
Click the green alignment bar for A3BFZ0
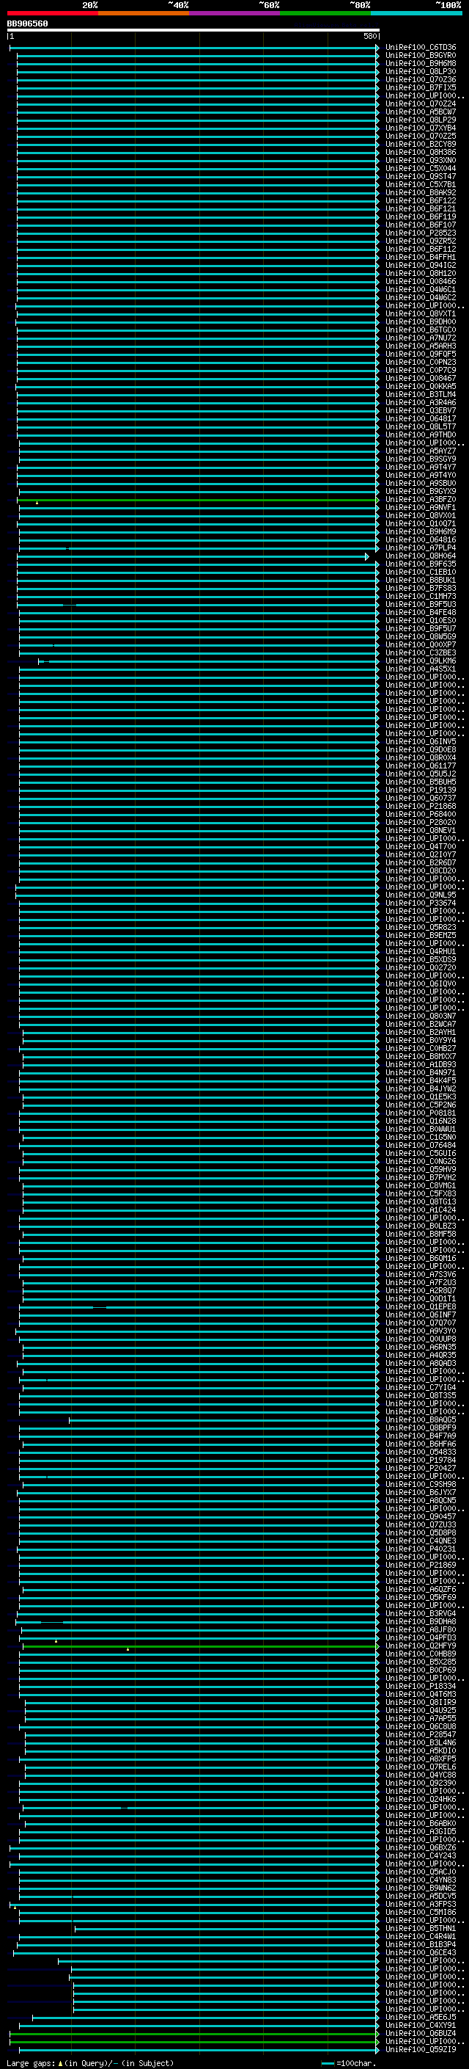(x=197, y=500)
